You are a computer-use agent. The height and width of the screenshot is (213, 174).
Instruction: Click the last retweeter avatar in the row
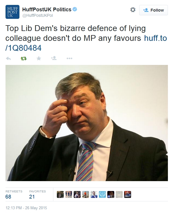[x=128, y=194]
